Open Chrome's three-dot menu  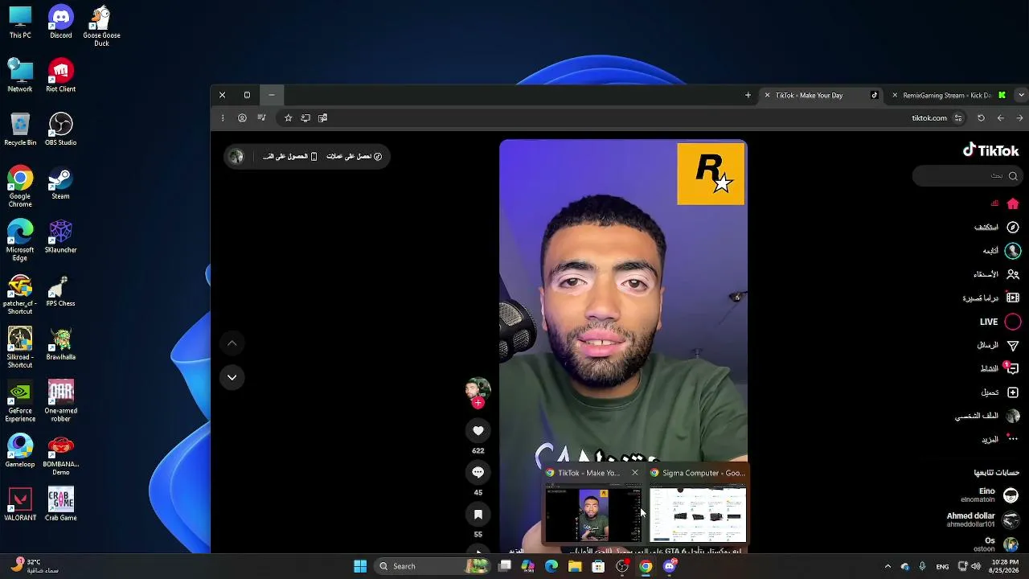[223, 118]
